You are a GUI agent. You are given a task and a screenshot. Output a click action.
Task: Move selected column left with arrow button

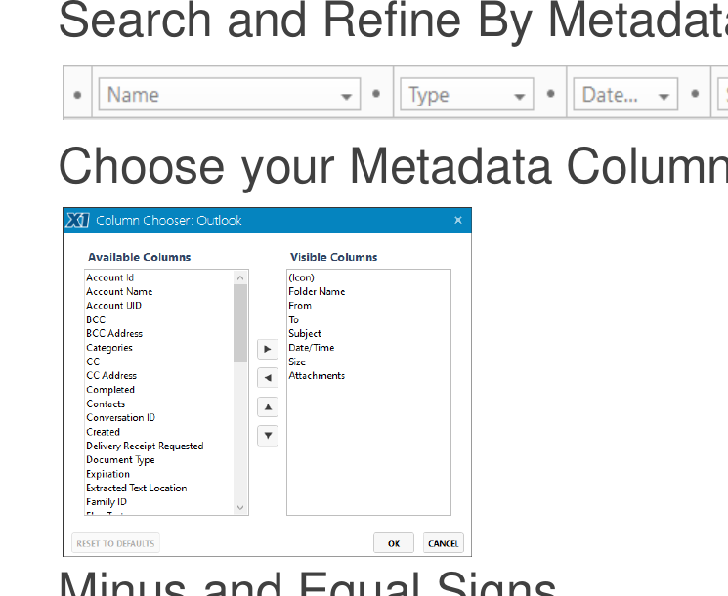point(268,378)
